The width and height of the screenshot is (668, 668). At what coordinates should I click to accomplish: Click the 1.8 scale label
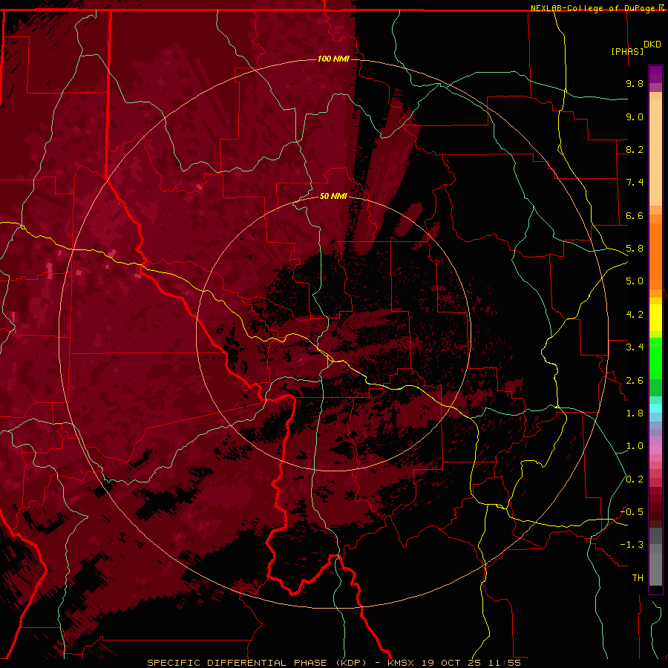[635, 413]
